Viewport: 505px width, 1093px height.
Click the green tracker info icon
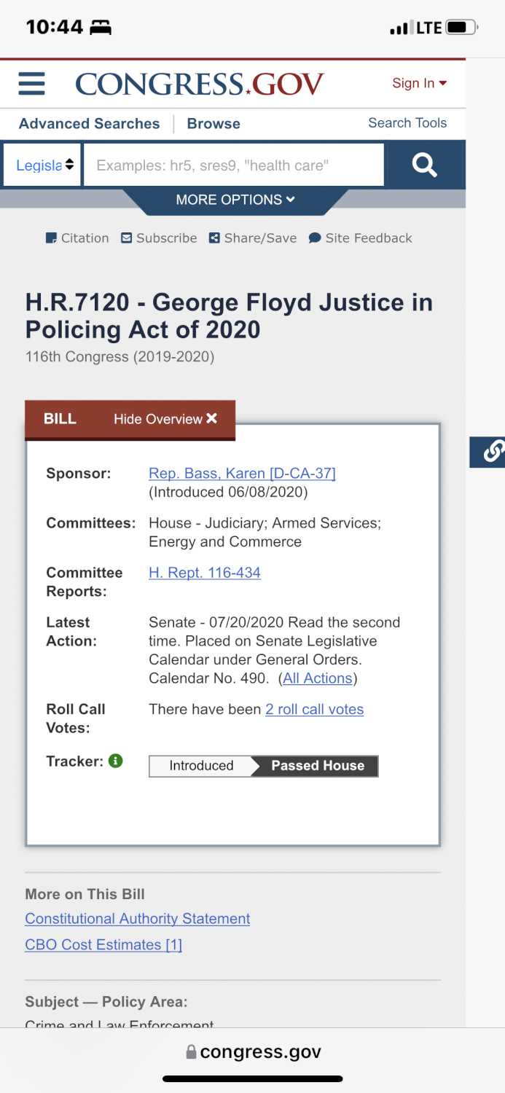point(115,761)
